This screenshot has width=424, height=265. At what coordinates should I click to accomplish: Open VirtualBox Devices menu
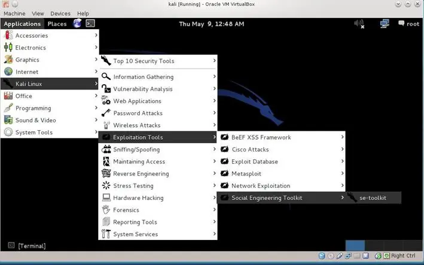[x=60, y=13]
